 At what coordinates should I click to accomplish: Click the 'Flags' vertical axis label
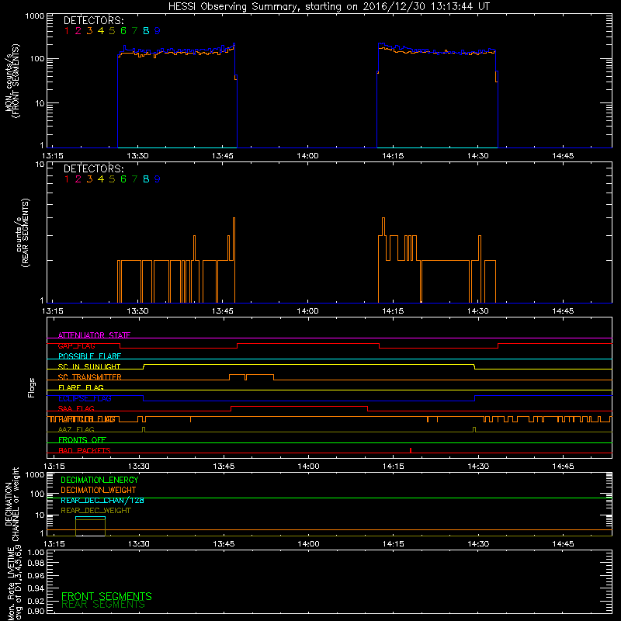click(x=32, y=387)
